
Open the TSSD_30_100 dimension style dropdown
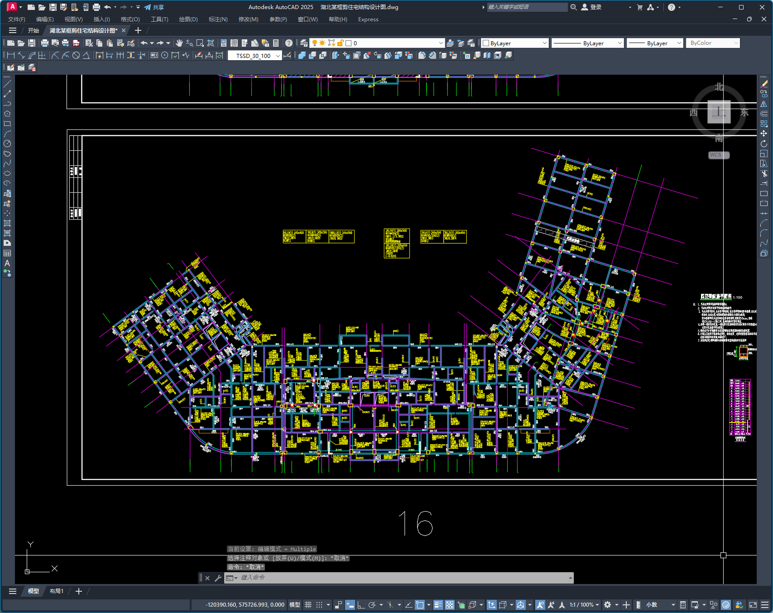pos(254,56)
